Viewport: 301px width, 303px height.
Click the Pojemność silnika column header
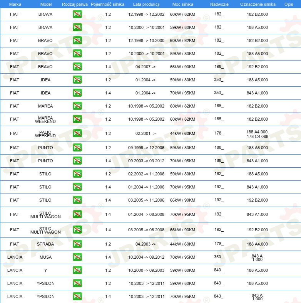pos(107,4)
